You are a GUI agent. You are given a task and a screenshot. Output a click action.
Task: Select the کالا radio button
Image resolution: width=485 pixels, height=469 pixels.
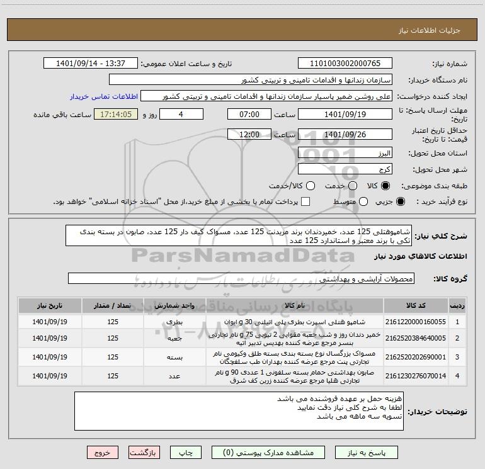coord(385,186)
